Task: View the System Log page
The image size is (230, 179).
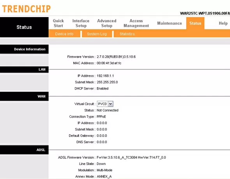Action: [x=97, y=34]
